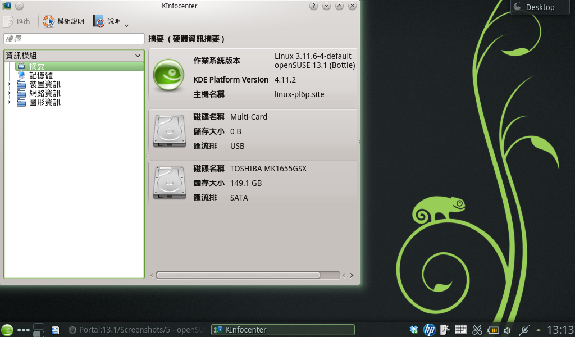Select the 摘要 summary module

(x=79, y=66)
